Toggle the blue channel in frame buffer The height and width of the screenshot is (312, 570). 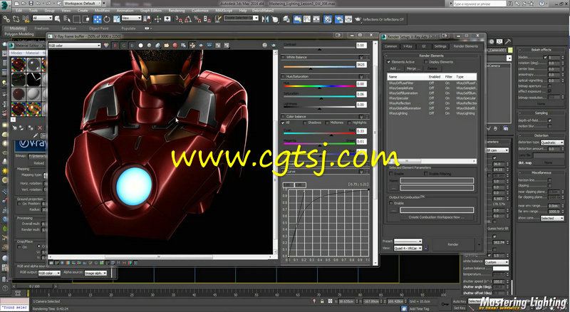pyautogui.click(x=132, y=46)
